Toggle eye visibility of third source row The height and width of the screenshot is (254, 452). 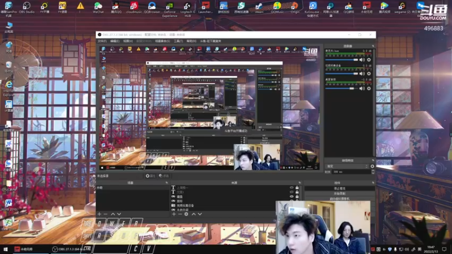292,196
